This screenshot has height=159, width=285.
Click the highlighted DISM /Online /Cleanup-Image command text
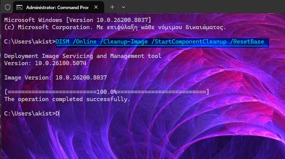tap(160, 42)
